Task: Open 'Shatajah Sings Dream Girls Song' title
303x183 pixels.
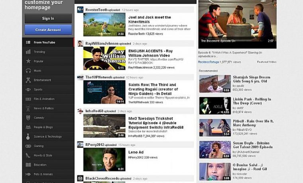Action: click(252, 79)
